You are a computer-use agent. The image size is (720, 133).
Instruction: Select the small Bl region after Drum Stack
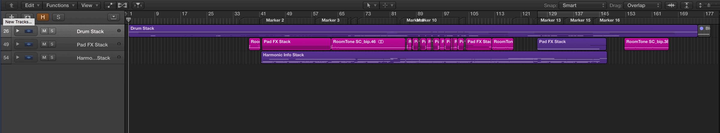pyautogui.click(x=704, y=31)
